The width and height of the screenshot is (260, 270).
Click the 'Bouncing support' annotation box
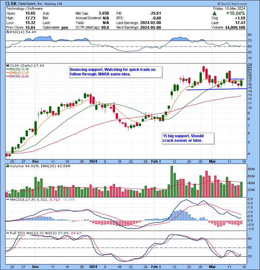116,72
